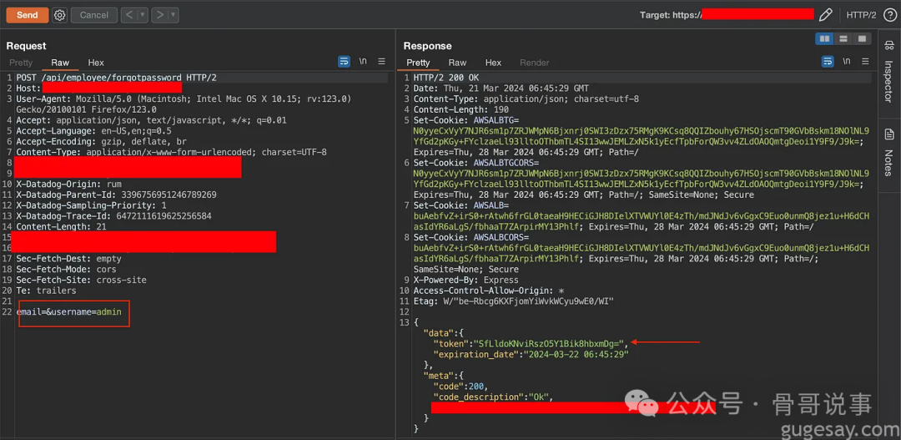Click the Content-Length: 21 request header

61,226
